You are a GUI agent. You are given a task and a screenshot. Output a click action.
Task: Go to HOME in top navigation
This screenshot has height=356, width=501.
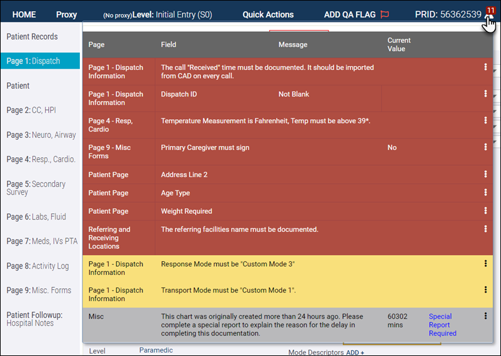click(24, 14)
